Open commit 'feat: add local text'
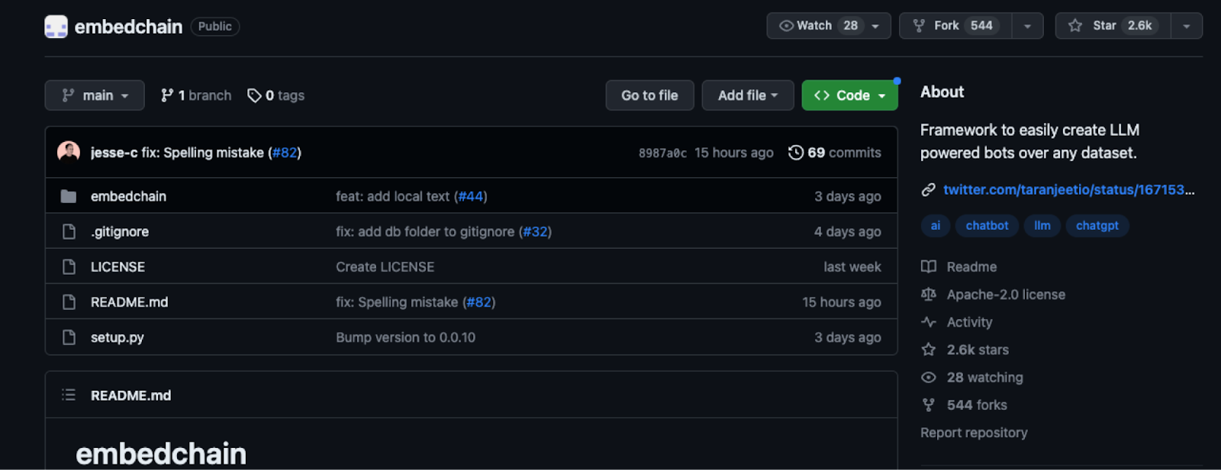This screenshot has width=1221, height=470. pos(392,196)
